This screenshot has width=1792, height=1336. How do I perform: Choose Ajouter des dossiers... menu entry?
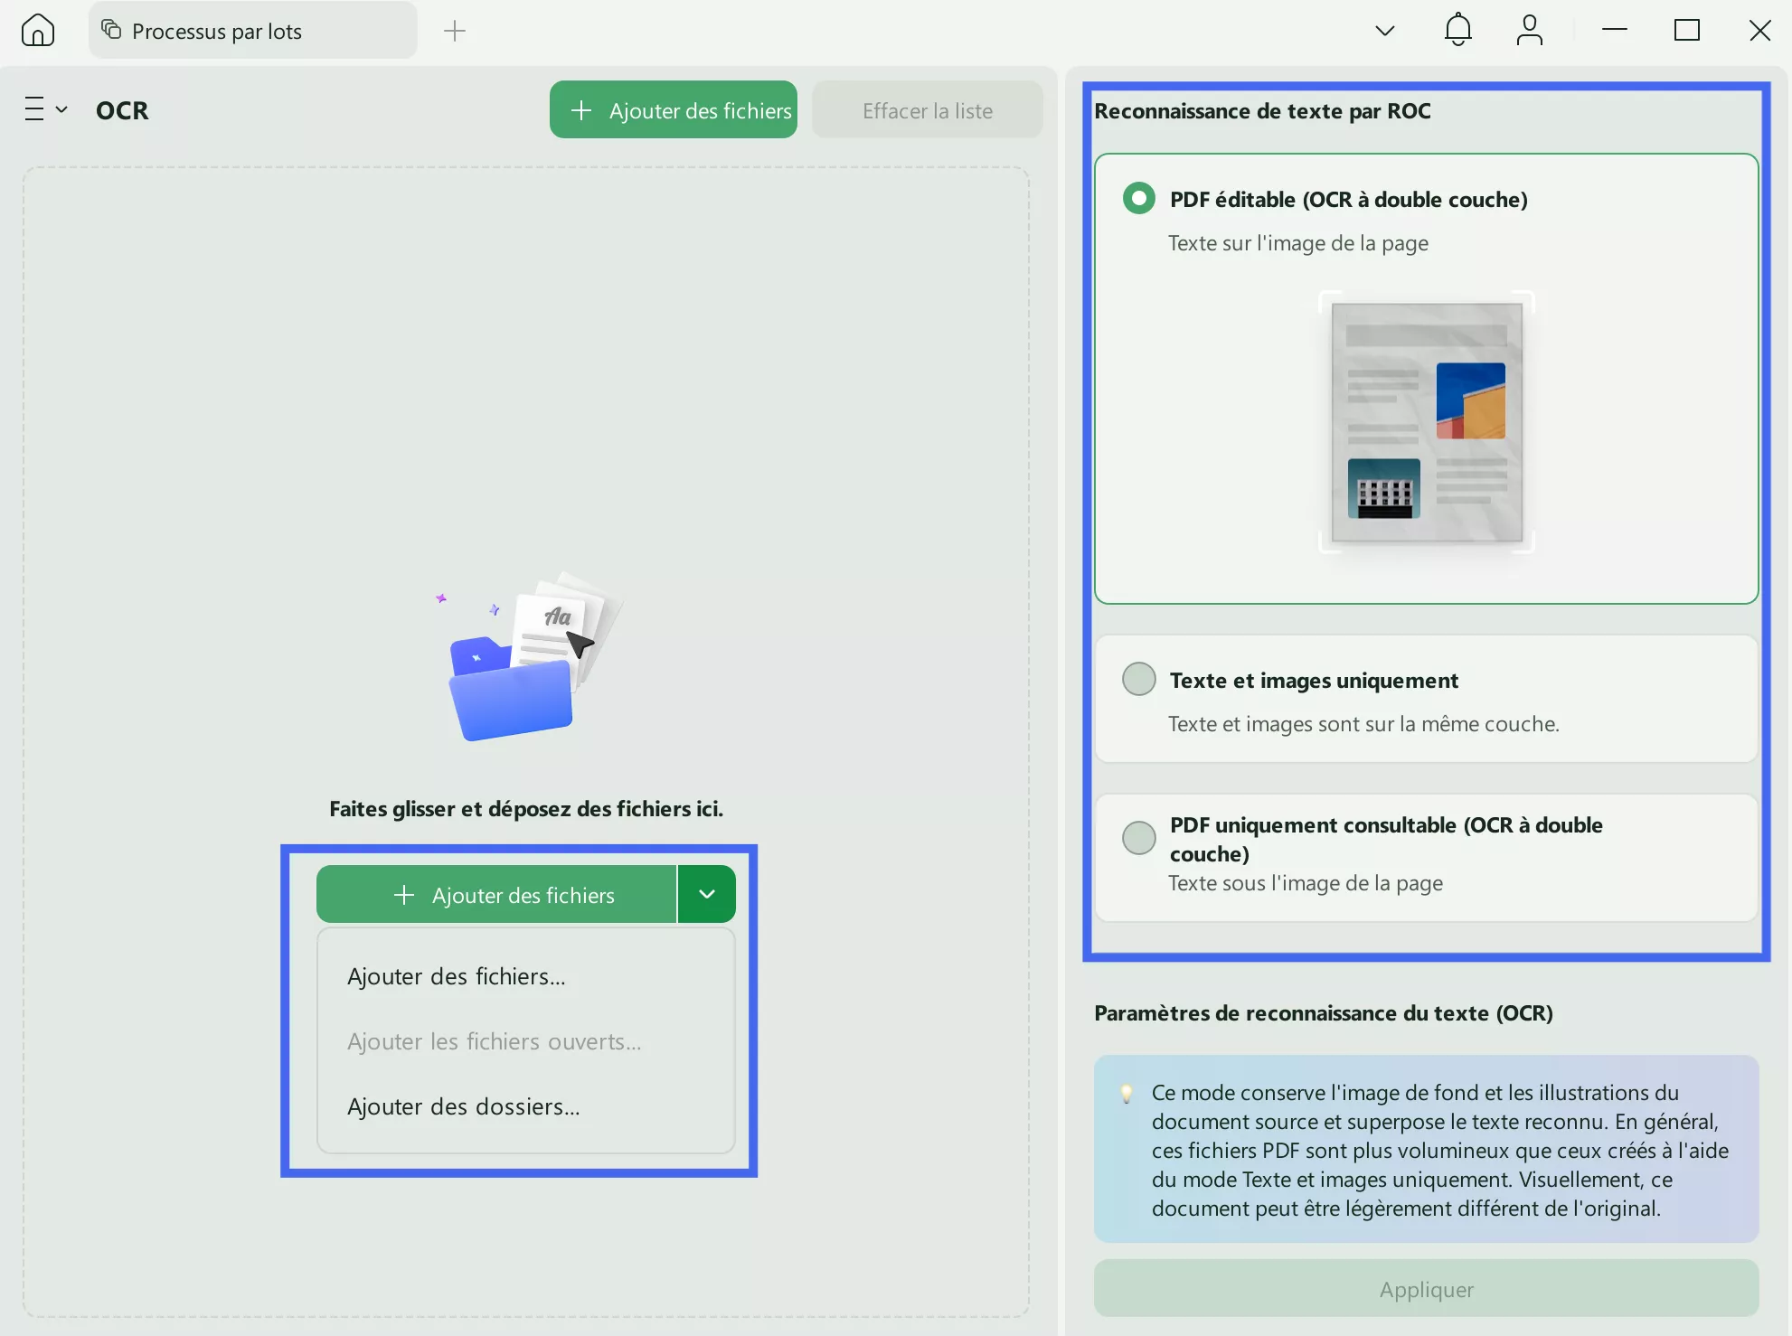[x=464, y=1107]
